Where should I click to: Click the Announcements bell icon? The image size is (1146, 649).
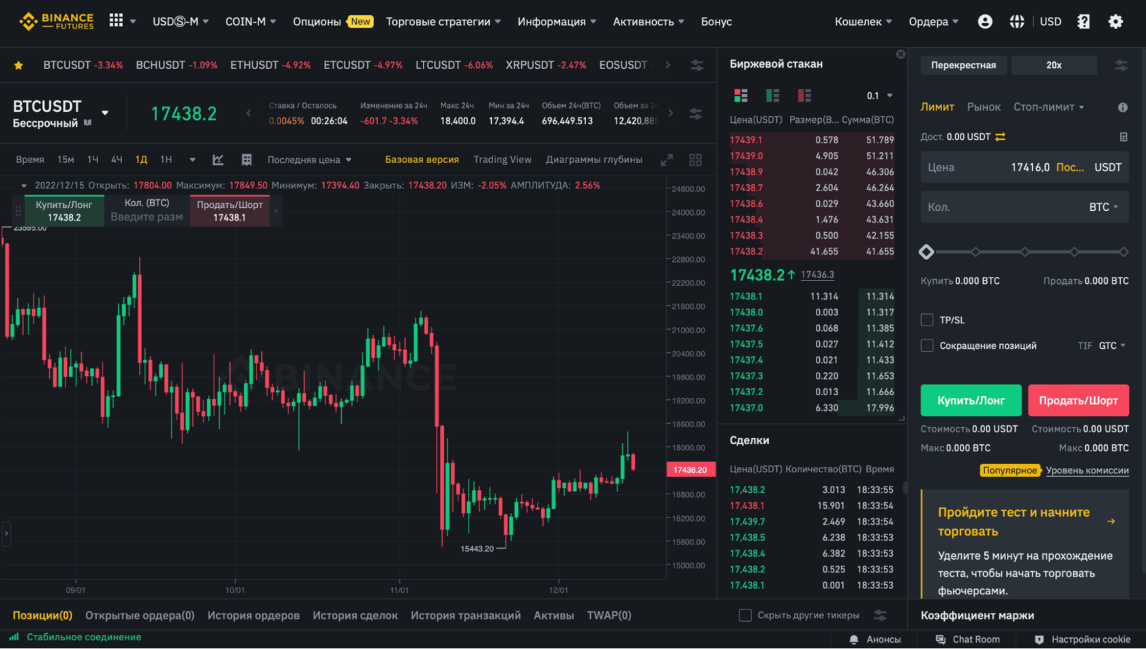(x=853, y=639)
